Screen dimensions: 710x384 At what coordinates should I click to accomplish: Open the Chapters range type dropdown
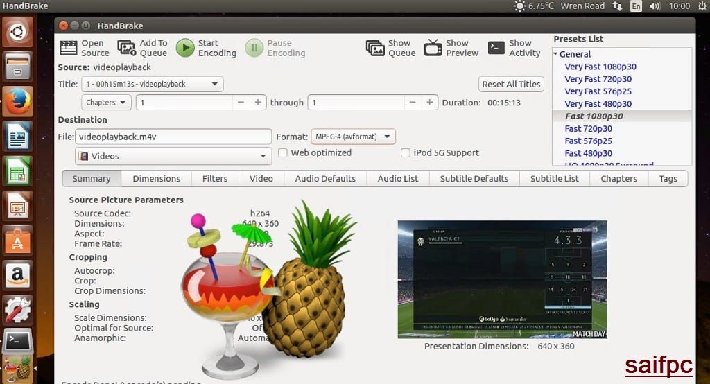click(x=106, y=103)
